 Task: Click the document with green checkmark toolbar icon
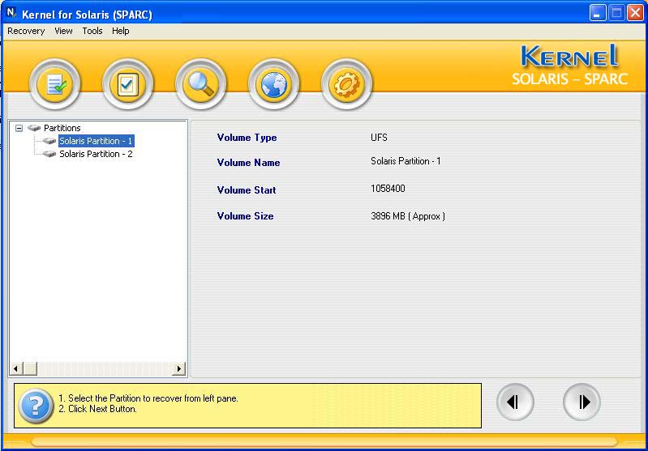tap(55, 84)
